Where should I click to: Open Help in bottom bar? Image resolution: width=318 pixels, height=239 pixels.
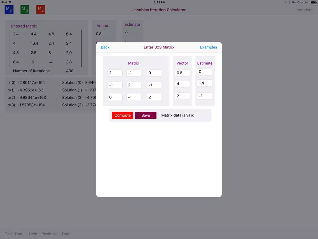(x=33, y=234)
